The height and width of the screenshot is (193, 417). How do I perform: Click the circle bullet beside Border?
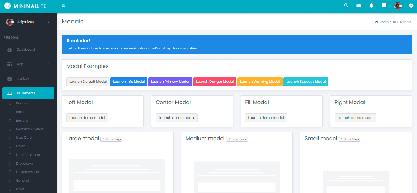coord(10,112)
